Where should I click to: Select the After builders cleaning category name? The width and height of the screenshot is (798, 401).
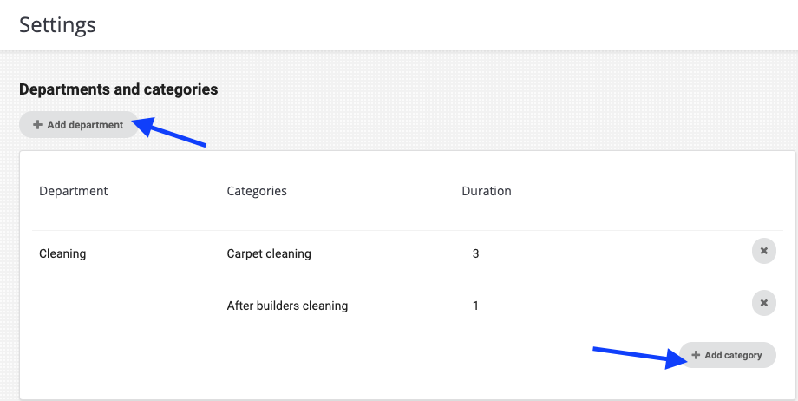click(287, 306)
